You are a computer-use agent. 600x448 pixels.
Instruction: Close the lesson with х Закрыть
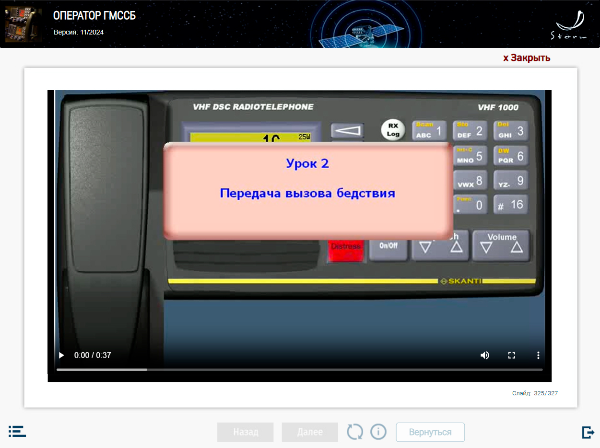tap(527, 58)
